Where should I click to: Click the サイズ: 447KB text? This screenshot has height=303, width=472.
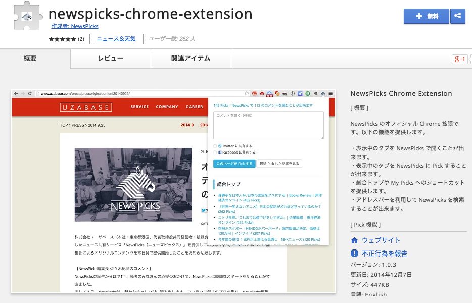coord(369,285)
